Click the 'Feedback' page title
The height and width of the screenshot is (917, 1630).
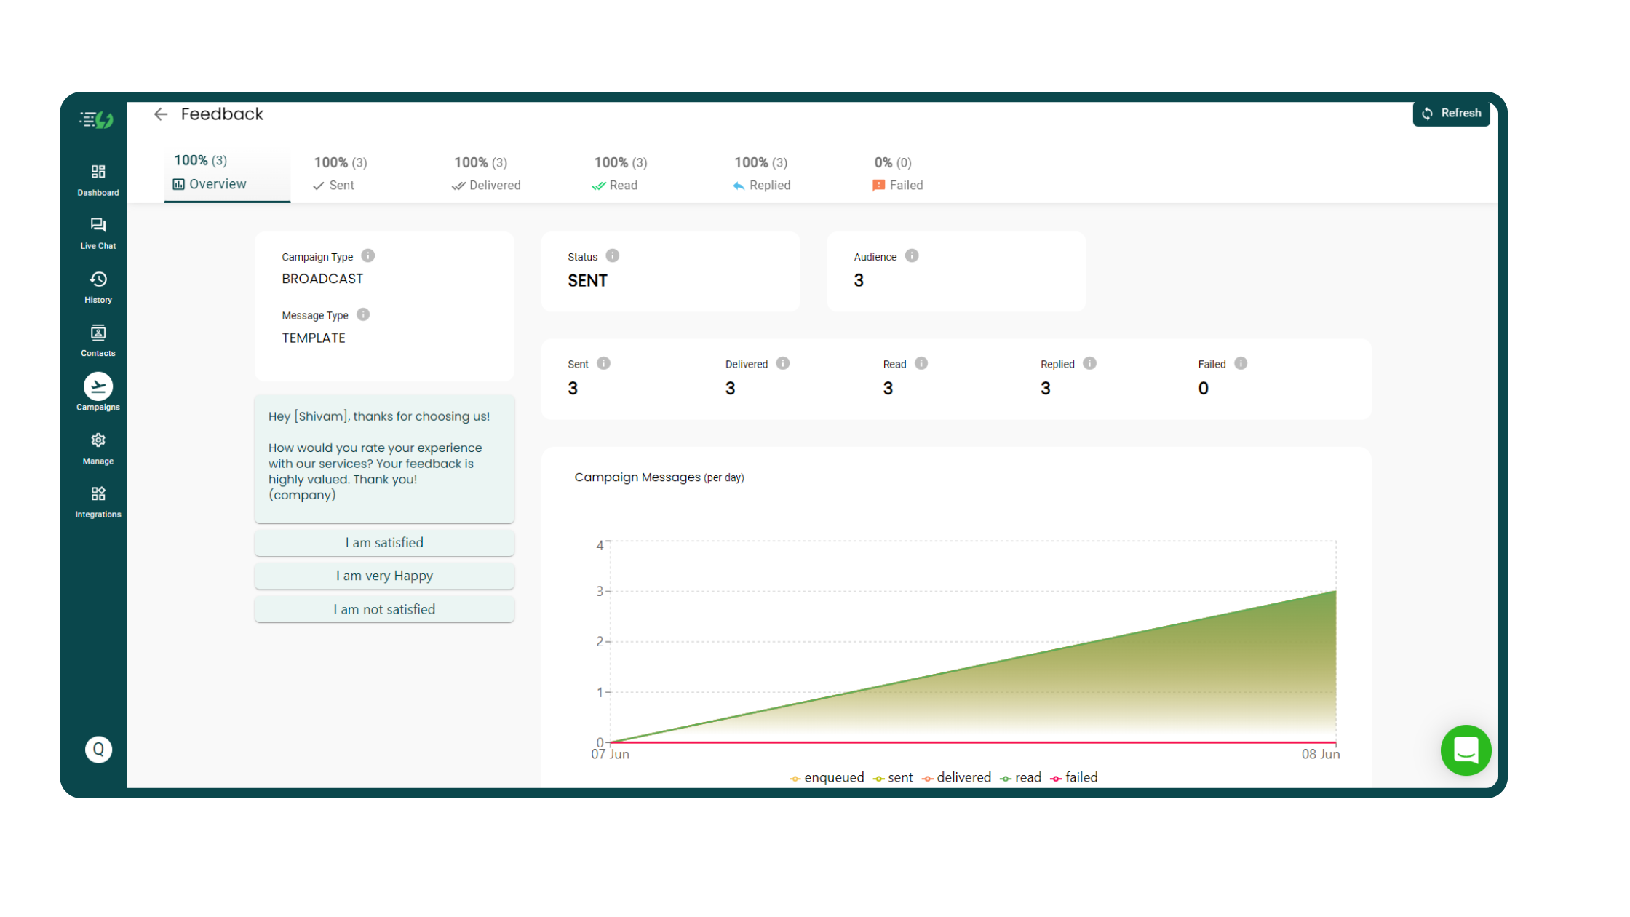[x=222, y=114]
